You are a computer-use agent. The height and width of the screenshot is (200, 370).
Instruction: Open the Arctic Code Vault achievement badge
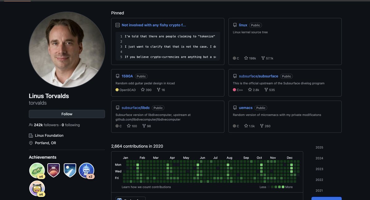70,170
